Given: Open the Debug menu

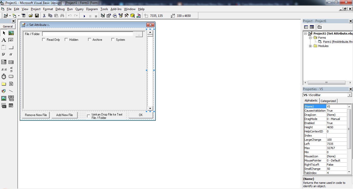Looking at the screenshot, I should pyautogui.click(x=60, y=9).
